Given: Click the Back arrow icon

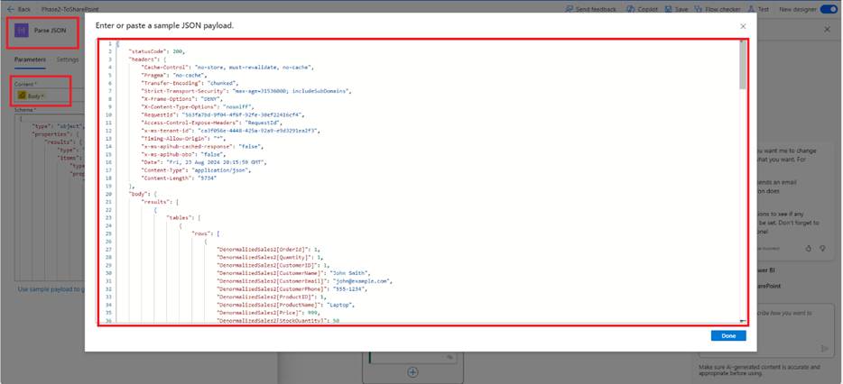Looking at the screenshot, I should 10,9.
